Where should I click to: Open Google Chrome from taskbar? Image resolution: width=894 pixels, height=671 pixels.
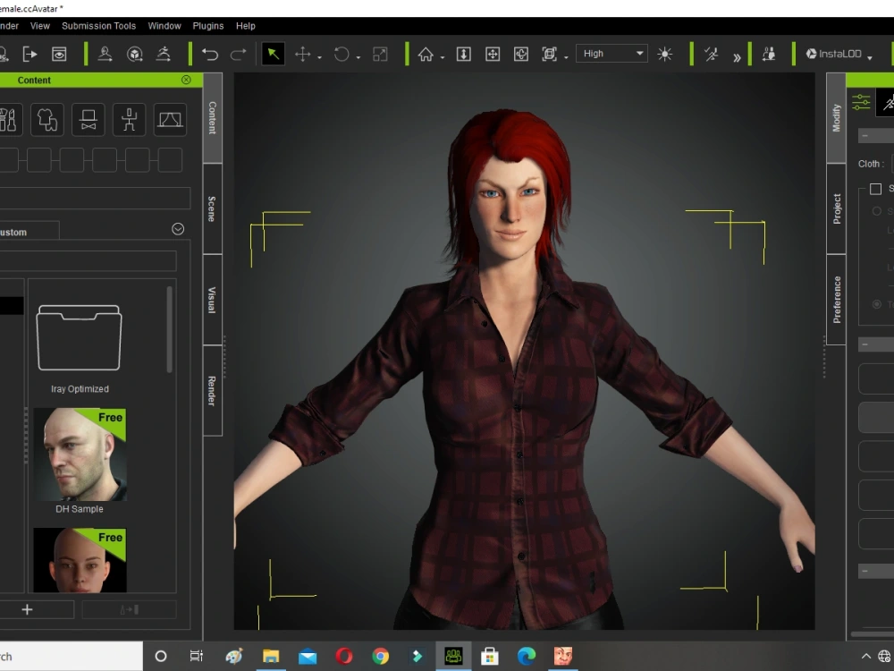point(380,656)
